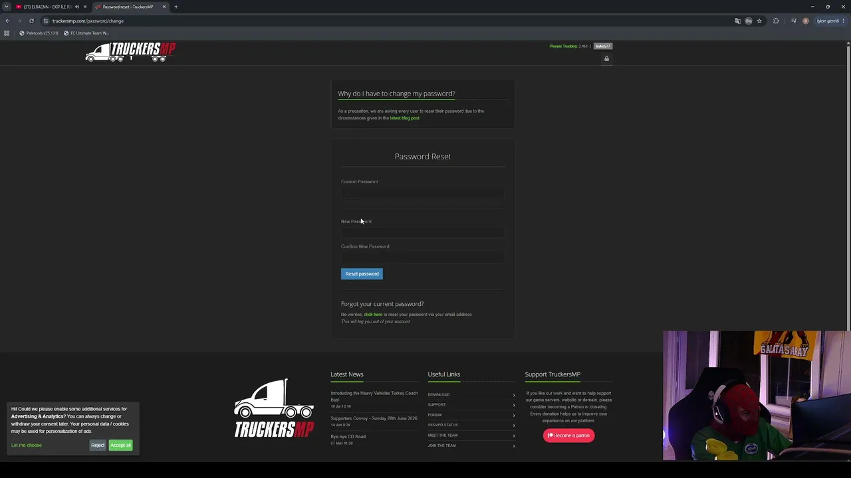Reload the page with the refresh icon

(x=31, y=21)
